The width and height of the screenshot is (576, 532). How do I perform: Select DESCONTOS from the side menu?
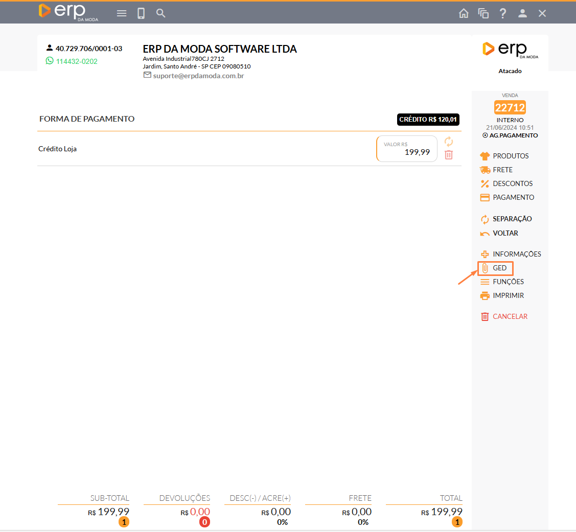(512, 183)
